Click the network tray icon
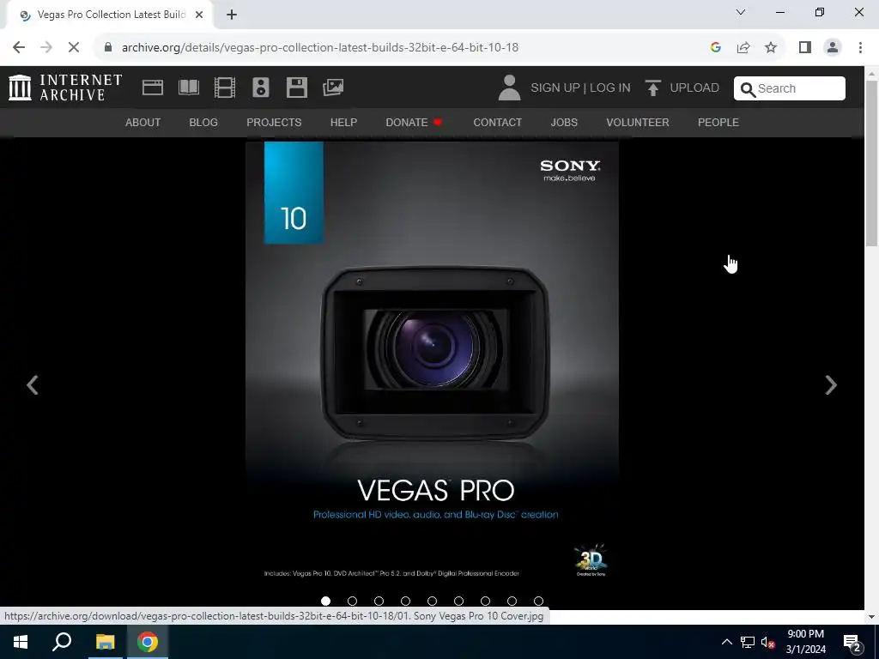The height and width of the screenshot is (659, 879). tap(748, 642)
